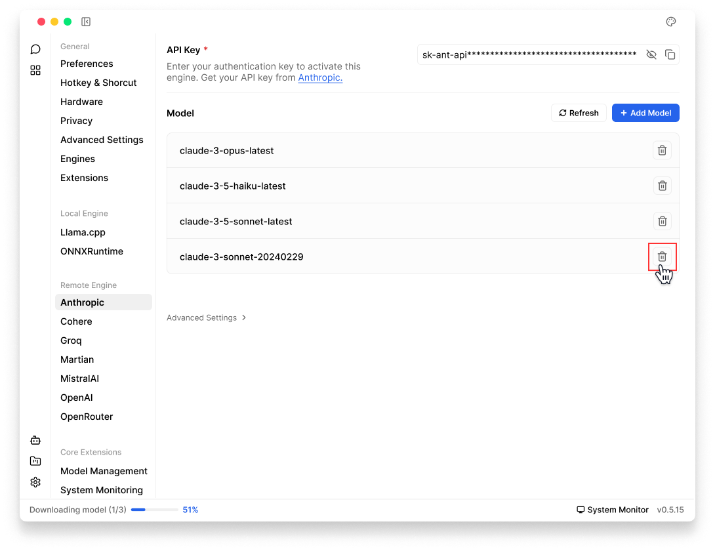The width and height of the screenshot is (715, 551).
Task: Open the Llama.cpp local engine settings
Action: 83,232
